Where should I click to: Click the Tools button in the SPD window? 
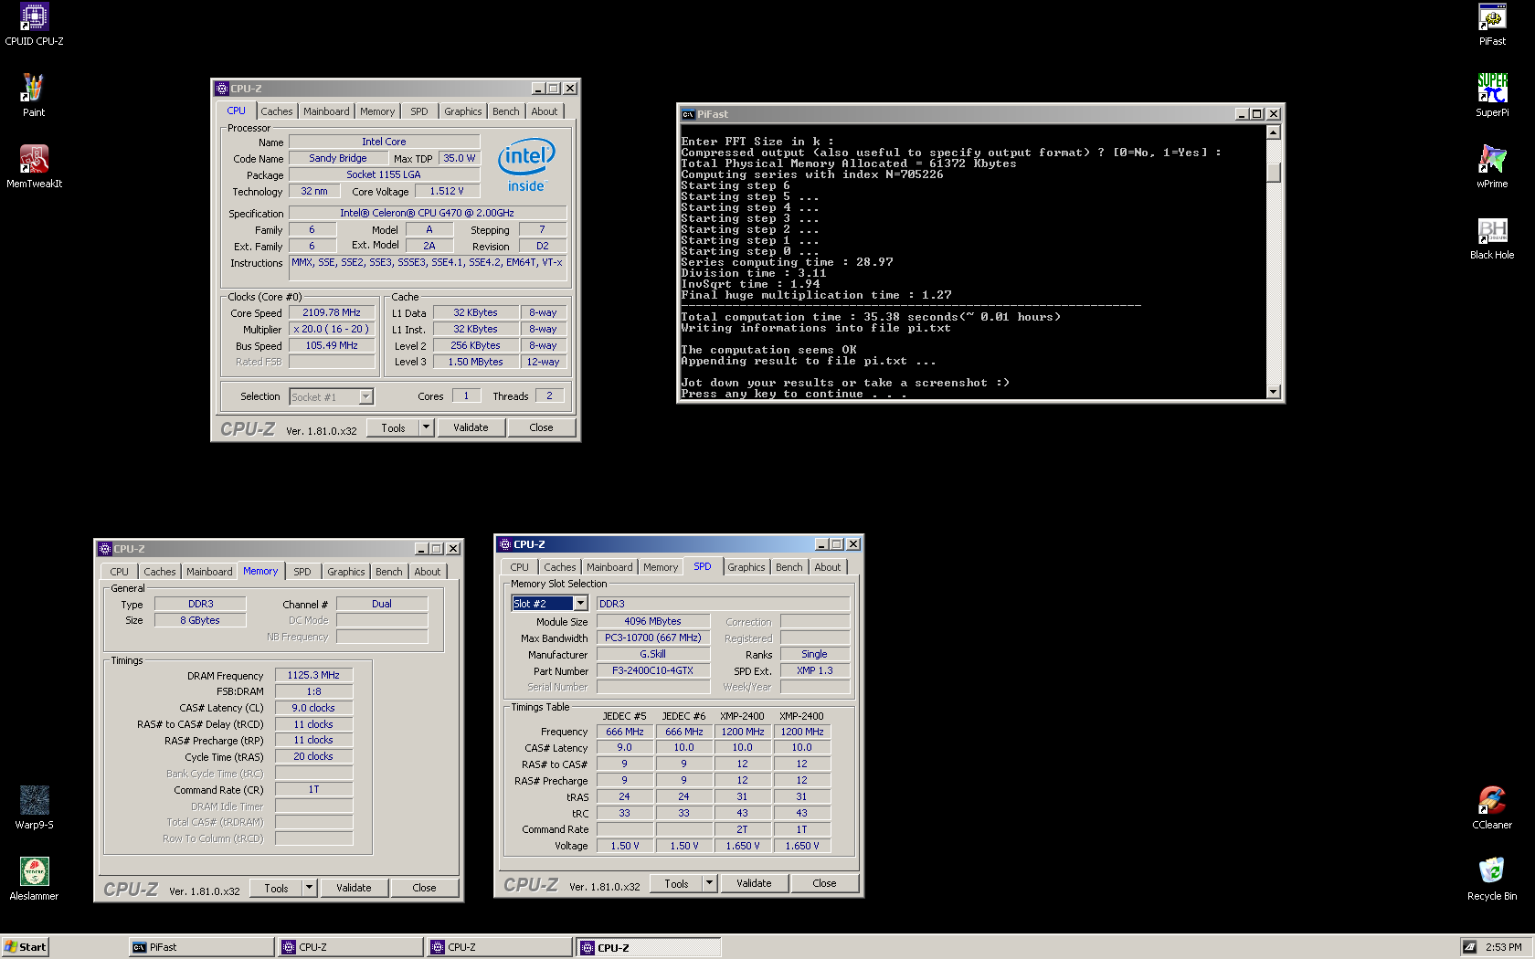677,883
